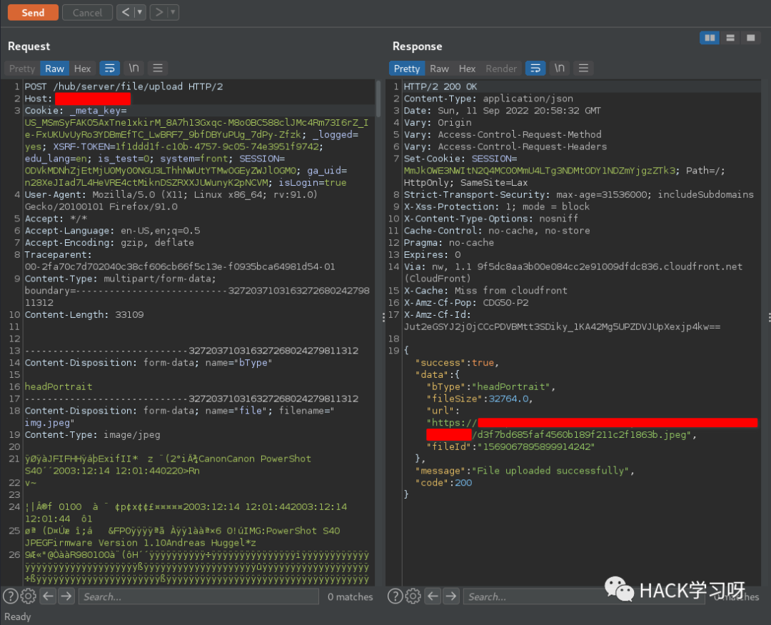This screenshot has width=771, height=625.
Task: Switch to top-bottom layout view
Action: tap(730, 38)
